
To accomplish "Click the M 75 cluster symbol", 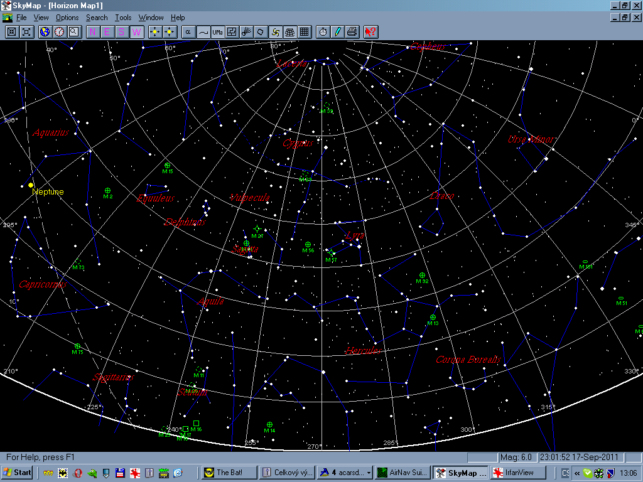I will click(x=77, y=346).
